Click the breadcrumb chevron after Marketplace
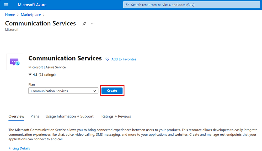The width and height of the screenshot is (262, 151). (x=44, y=15)
